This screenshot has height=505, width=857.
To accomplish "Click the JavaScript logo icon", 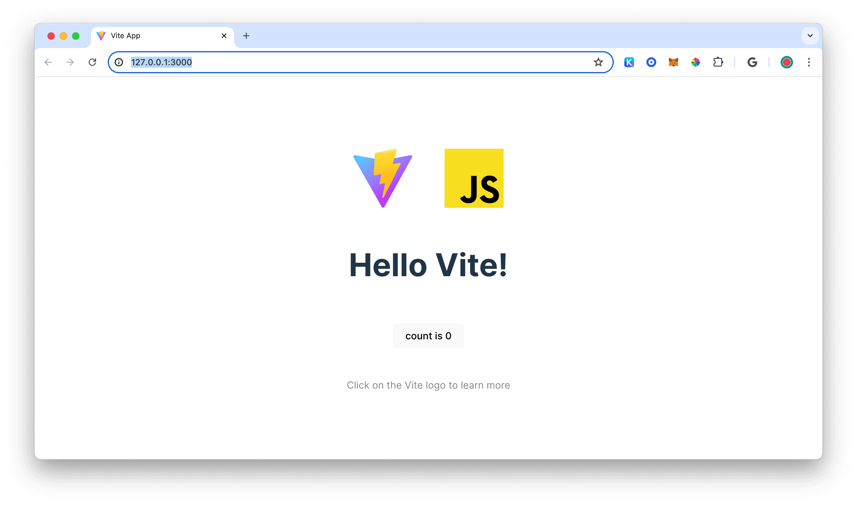I will coord(474,178).
